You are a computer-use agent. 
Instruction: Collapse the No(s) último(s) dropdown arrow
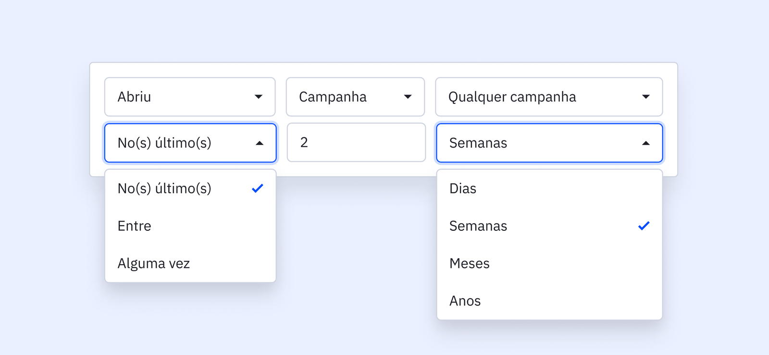260,143
